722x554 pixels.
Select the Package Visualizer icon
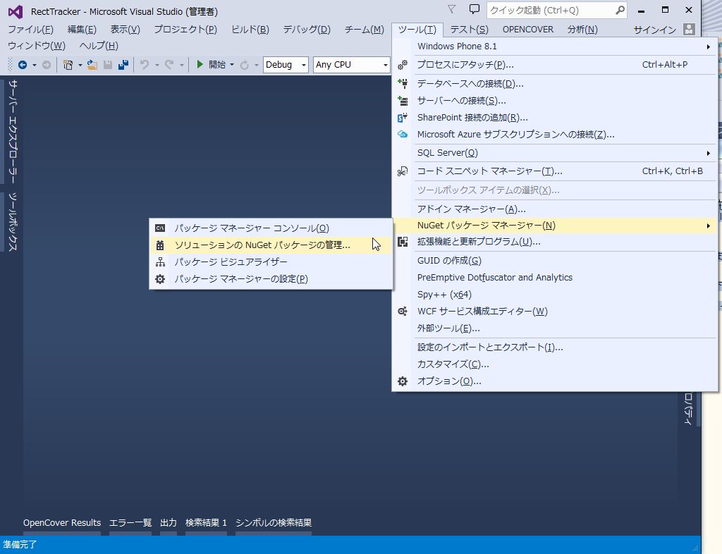click(160, 261)
